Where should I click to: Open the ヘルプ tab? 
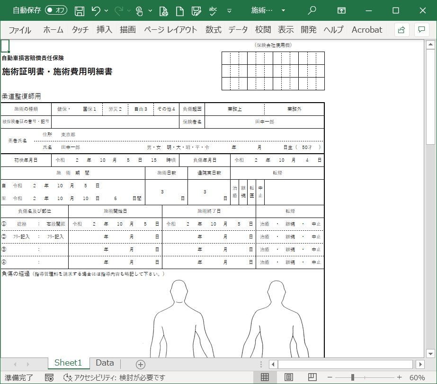333,30
